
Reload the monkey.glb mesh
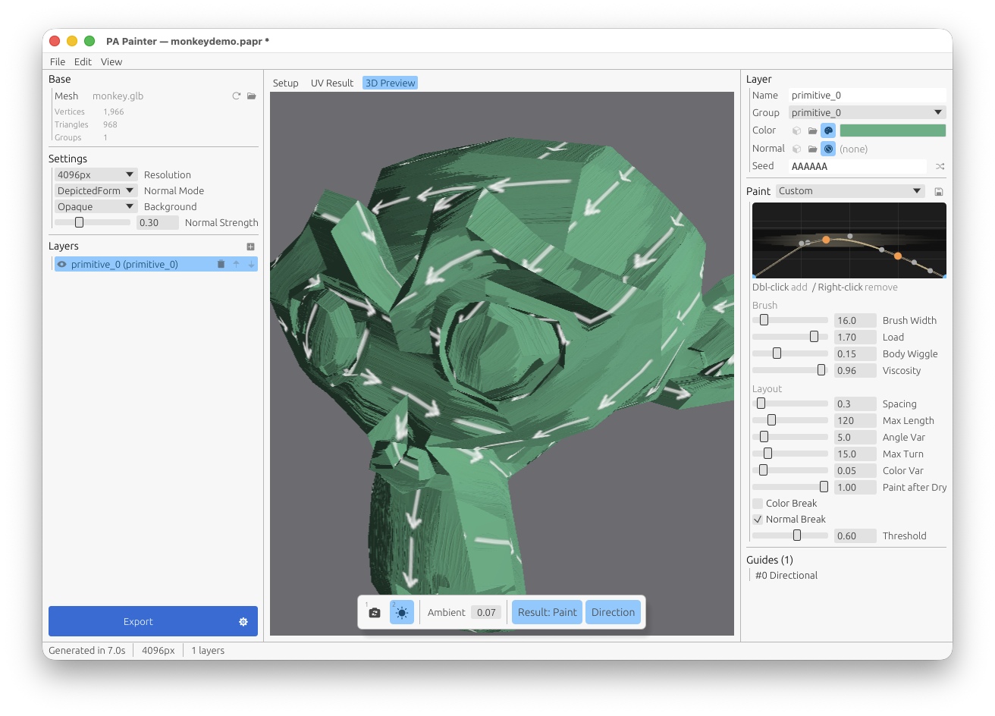[x=237, y=96]
